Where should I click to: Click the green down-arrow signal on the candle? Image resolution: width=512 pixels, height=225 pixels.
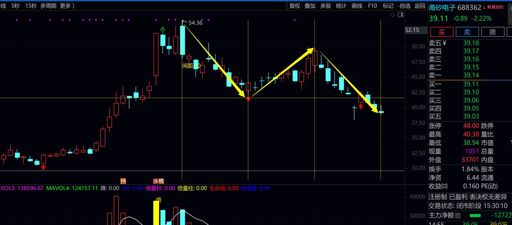point(163,30)
